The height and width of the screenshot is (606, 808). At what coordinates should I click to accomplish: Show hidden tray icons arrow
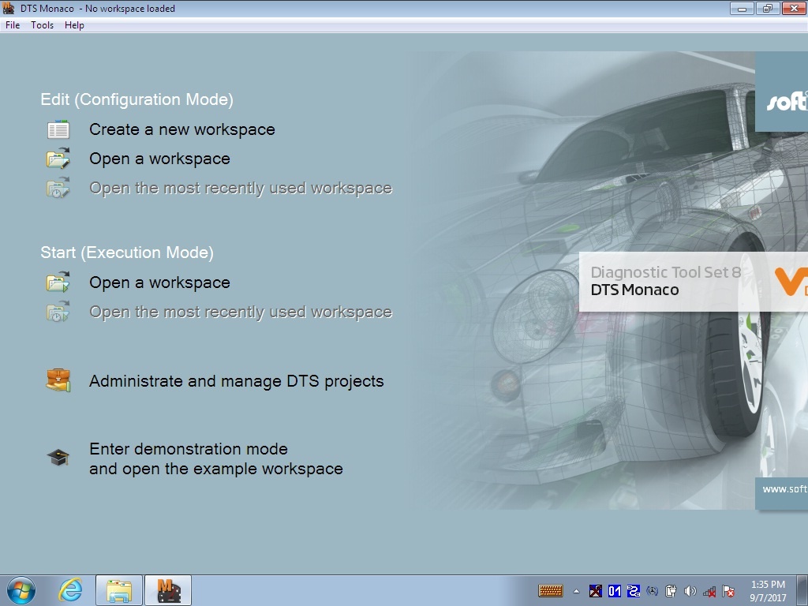pos(576,591)
